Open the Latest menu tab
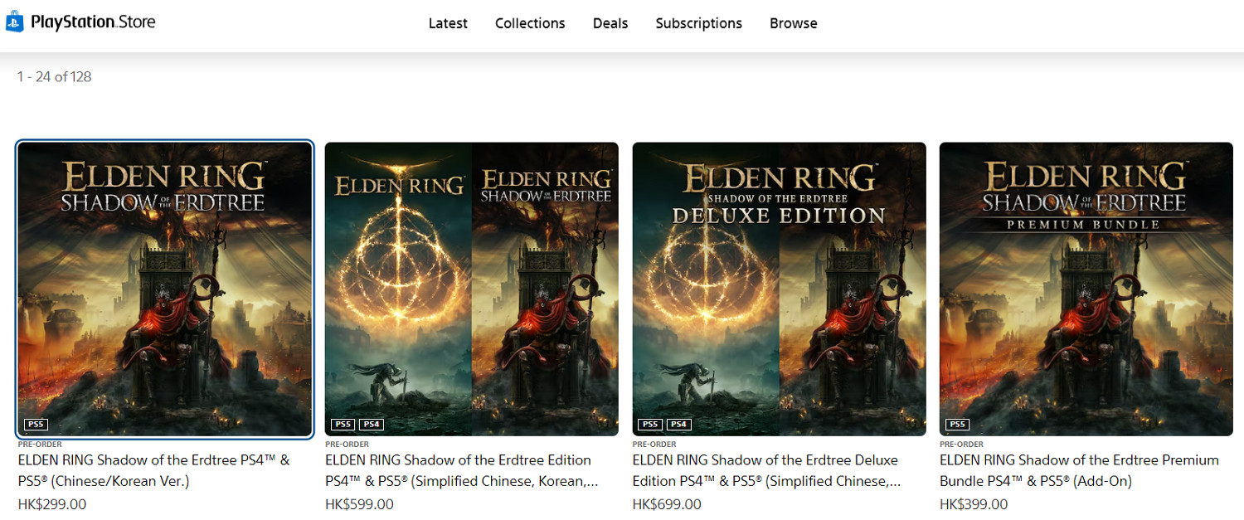The width and height of the screenshot is (1244, 520). pyautogui.click(x=448, y=23)
